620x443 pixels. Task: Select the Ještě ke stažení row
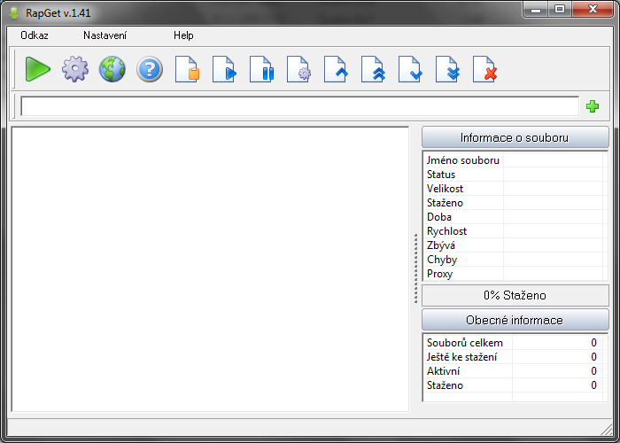(x=515, y=357)
